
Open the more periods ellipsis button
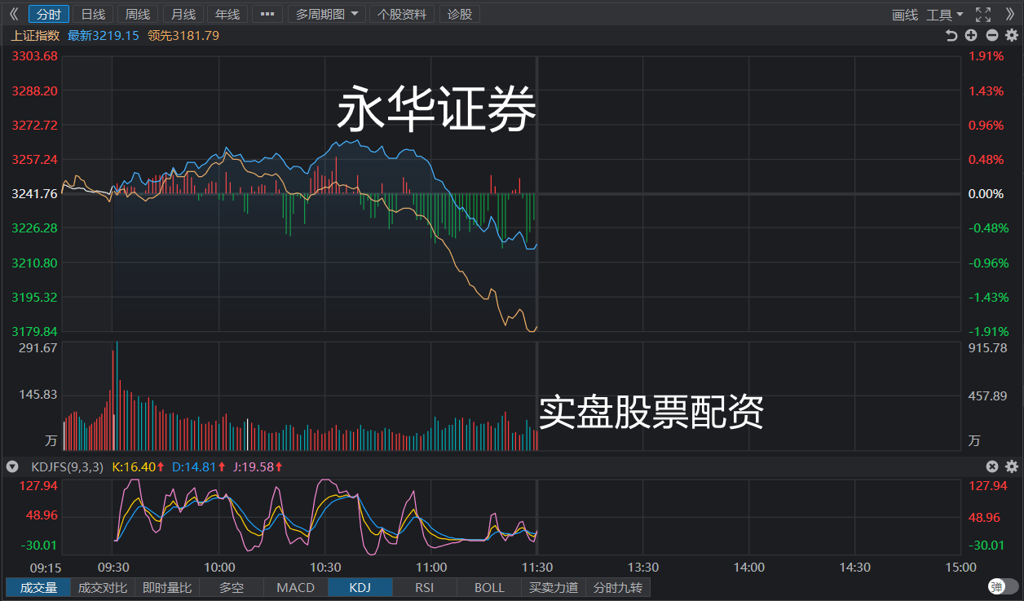(x=267, y=14)
